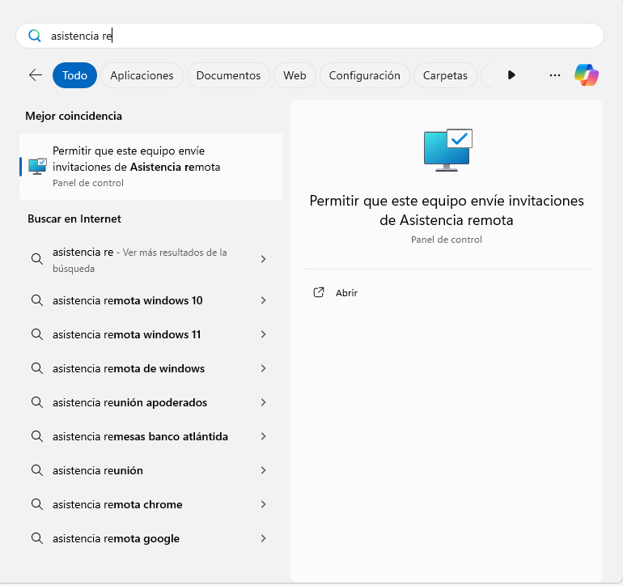Click the magnifier icon in search box

(34, 36)
